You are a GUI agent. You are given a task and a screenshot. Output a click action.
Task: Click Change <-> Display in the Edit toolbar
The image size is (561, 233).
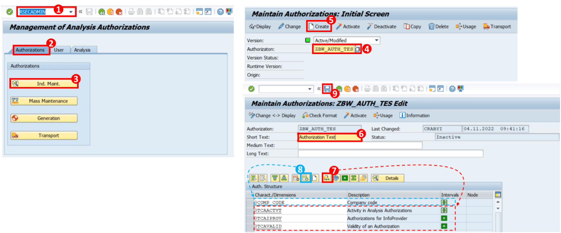tap(272, 116)
